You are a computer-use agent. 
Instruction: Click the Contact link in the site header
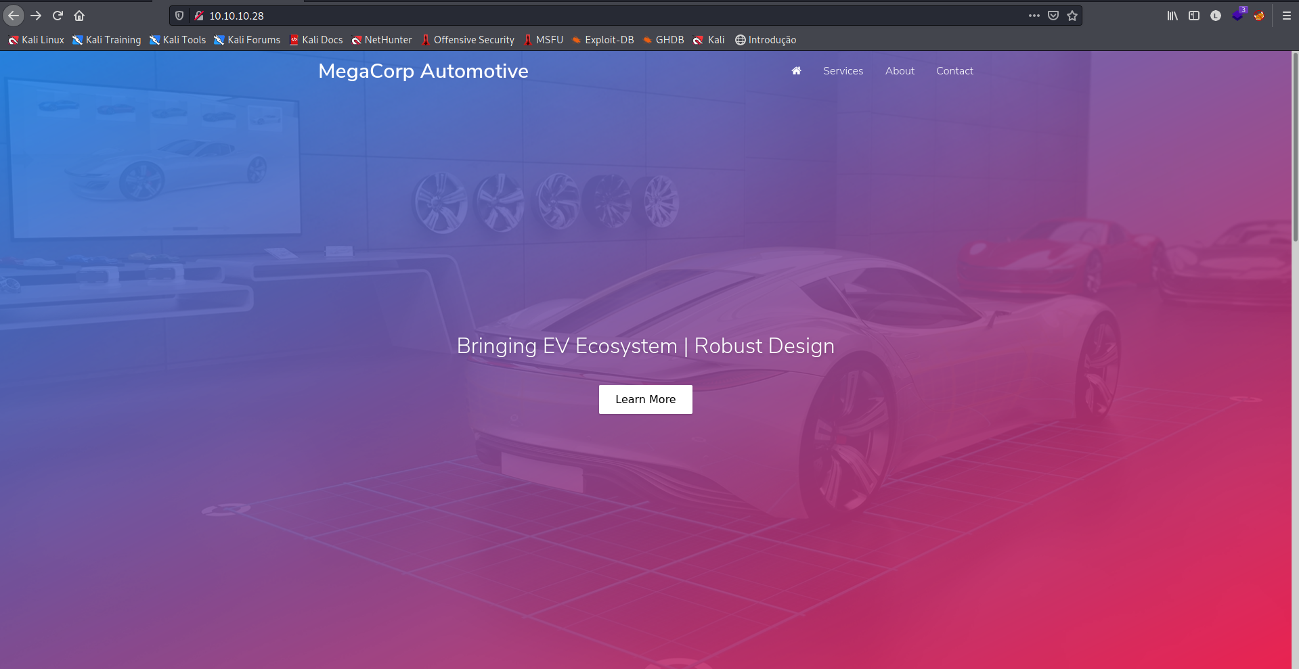click(x=954, y=71)
